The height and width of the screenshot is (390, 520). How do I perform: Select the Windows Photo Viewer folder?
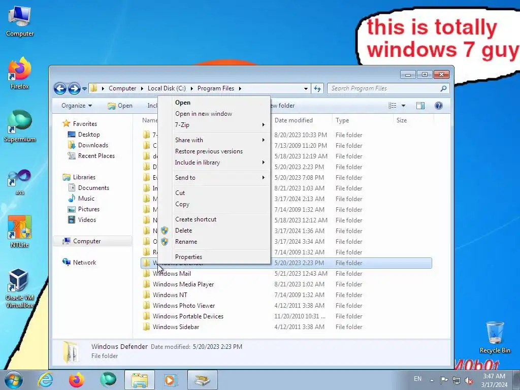click(184, 305)
